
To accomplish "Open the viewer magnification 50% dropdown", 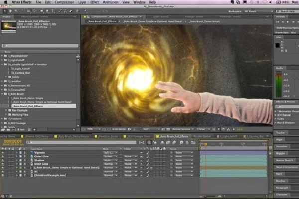I will (94, 129).
